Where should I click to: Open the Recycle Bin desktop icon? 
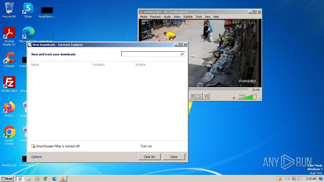[x=9, y=10]
